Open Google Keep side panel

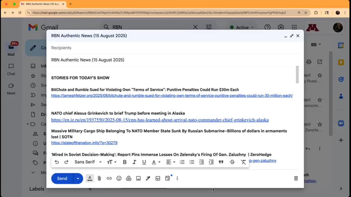point(341,62)
